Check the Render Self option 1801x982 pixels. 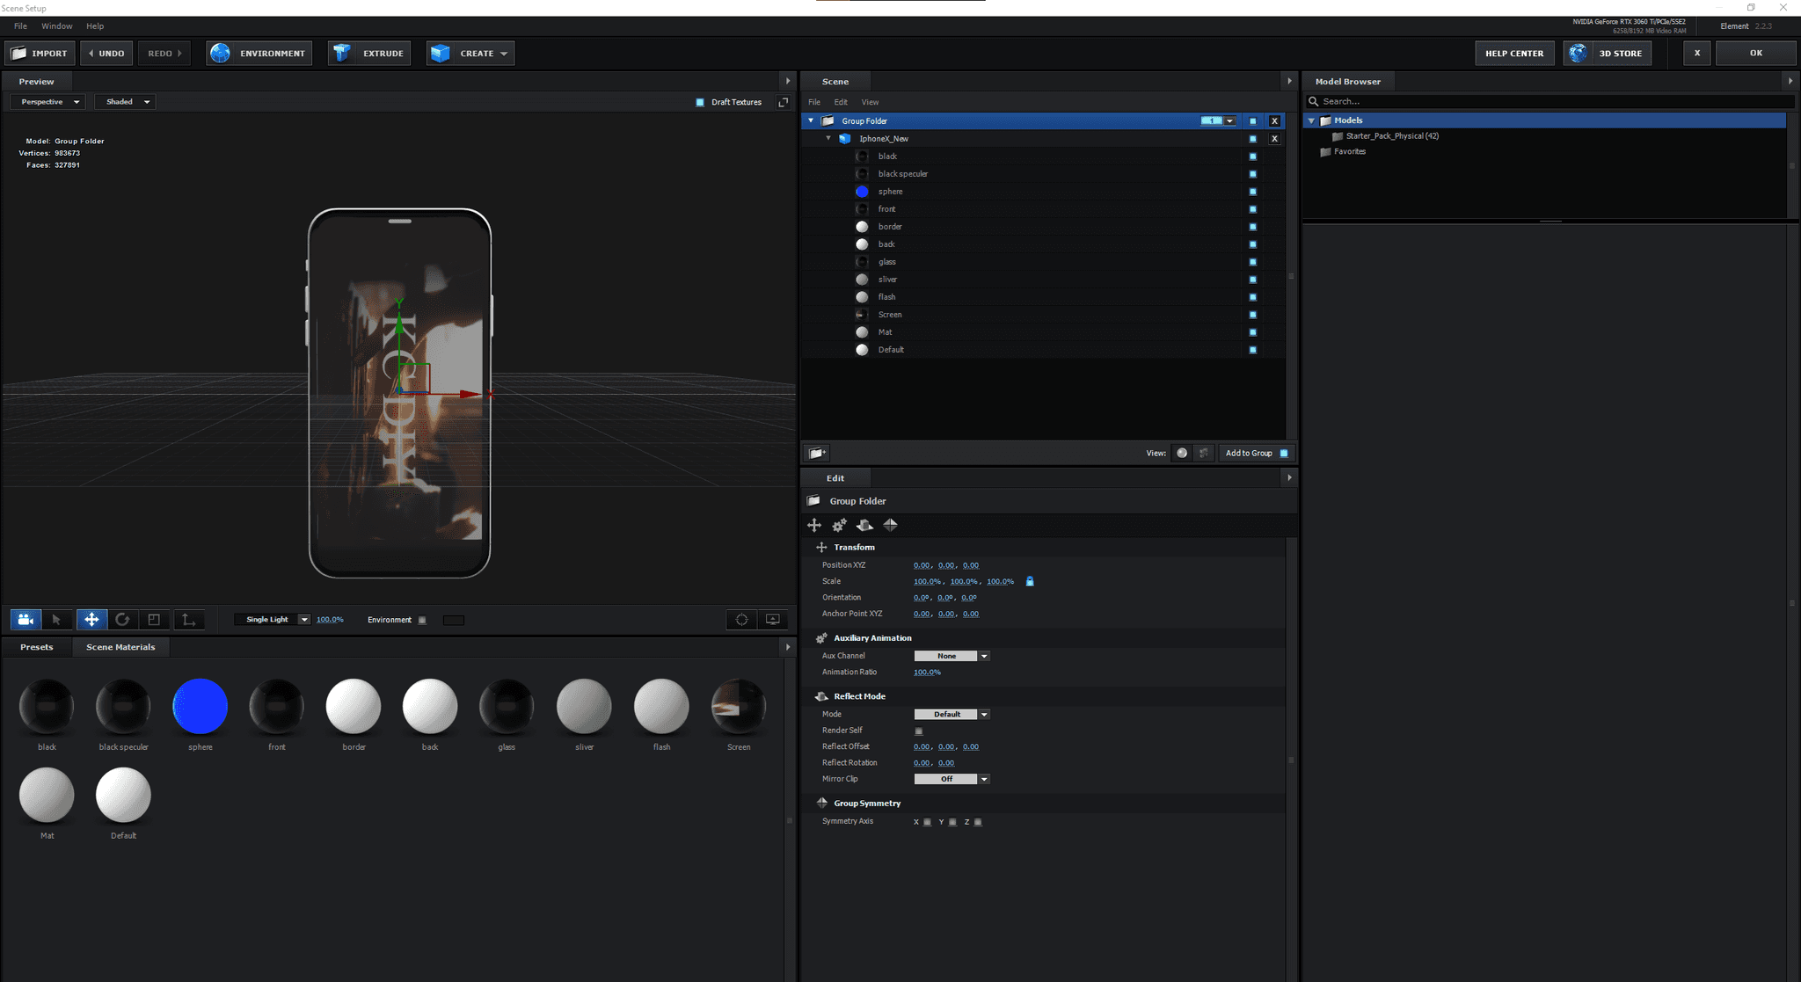(x=919, y=731)
